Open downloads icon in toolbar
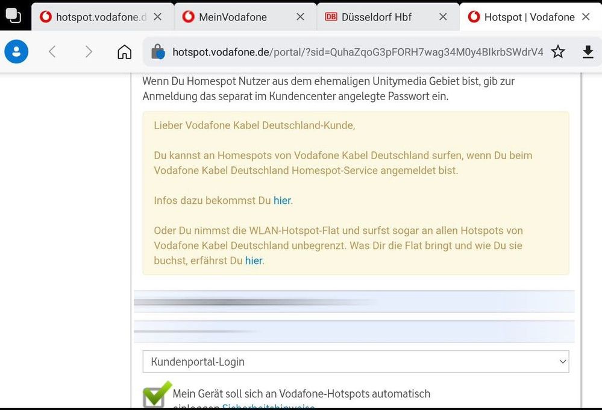The height and width of the screenshot is (410, 602). click(588, 51)
